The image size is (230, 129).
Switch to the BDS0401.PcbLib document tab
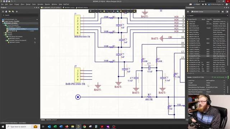(82, 8)
